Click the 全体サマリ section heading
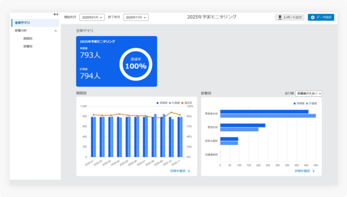 tap(85, 31)
